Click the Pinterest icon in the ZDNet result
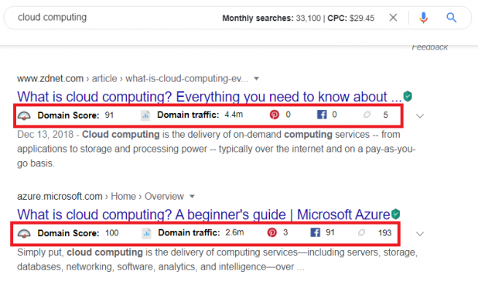This screenshot has width=478, height=285. 275,115
